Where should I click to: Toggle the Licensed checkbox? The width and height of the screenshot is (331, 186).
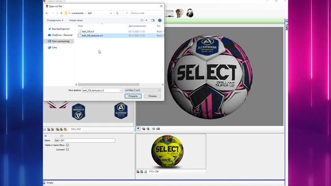67,149
